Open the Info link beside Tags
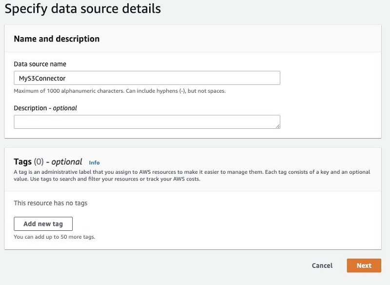Screen dimensions: 390x285 point(94,163)
